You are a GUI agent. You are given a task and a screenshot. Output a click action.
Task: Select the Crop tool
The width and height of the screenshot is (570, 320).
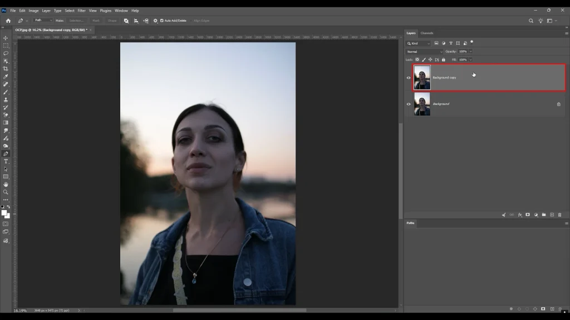(x=6, y=68)
